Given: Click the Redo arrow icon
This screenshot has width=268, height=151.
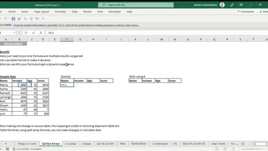Looking at the screenshot, I should (5, 18).
